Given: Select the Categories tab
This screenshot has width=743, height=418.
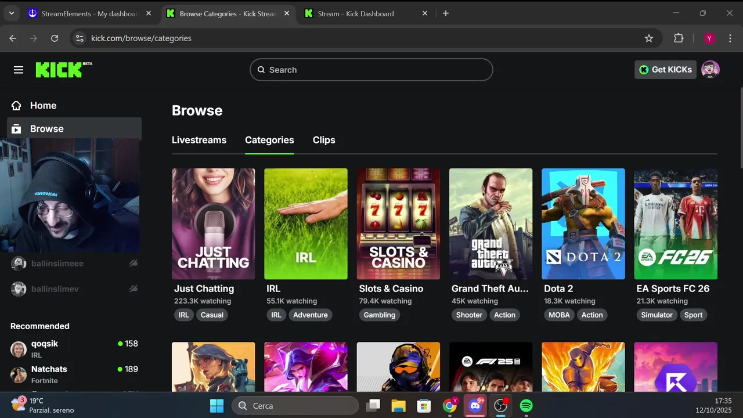Looking at the screenshot, I should 269,140.
